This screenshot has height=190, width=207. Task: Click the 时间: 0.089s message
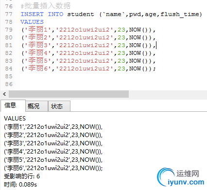[20, 185]
